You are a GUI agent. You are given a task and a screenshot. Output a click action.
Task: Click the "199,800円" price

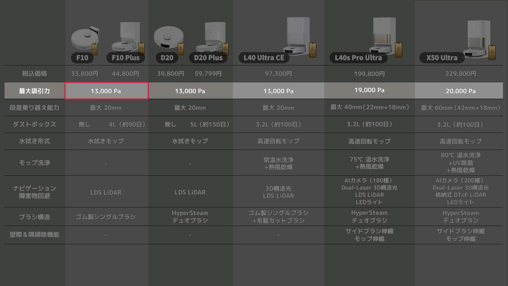(x=369, y=74)
